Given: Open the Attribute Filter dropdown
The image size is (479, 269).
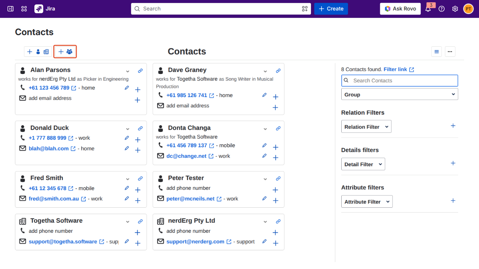Looking at the screenshot, I should coord(367,201).
